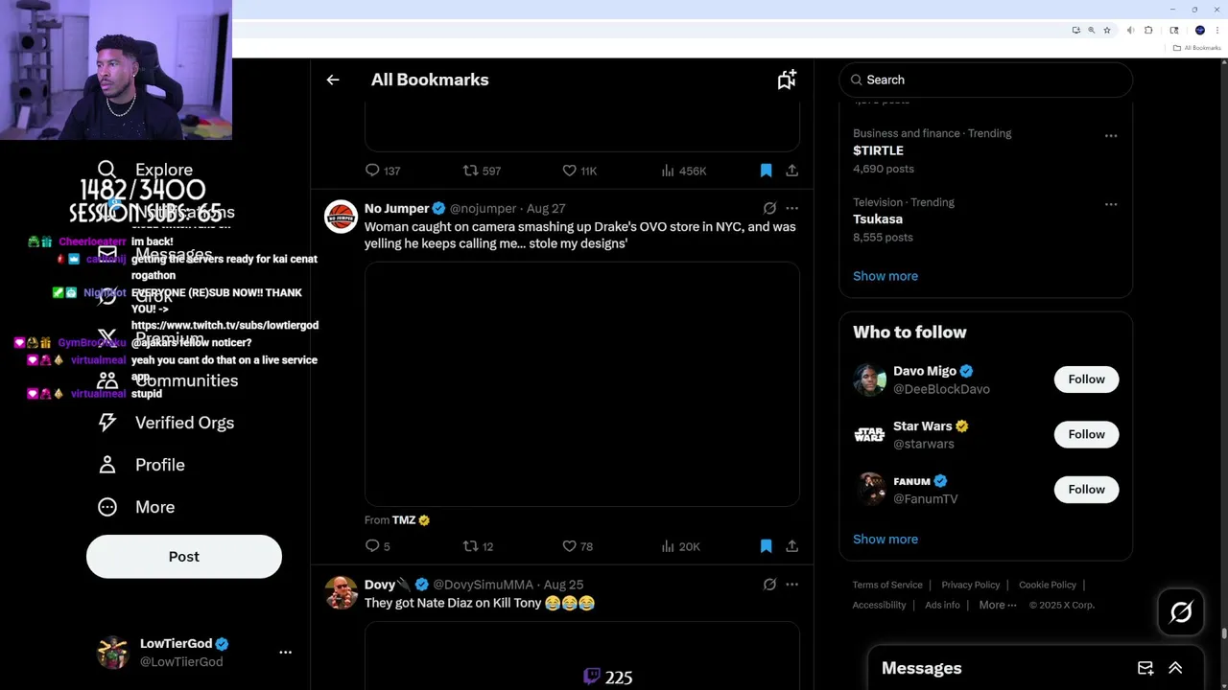The width and height of the screenshot is (1228, 690).
Task: Open Star Wars profile picture
Action: click(869, 434)
